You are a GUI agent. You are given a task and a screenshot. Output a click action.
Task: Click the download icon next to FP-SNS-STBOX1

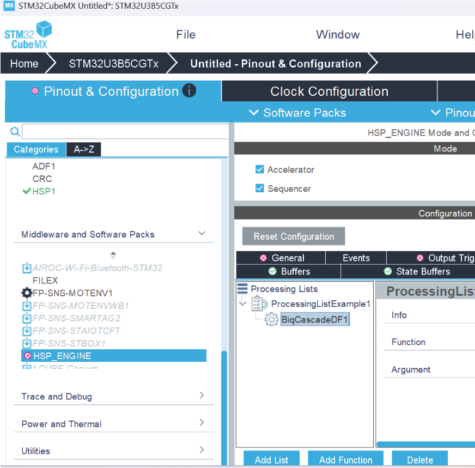point(27,343)
